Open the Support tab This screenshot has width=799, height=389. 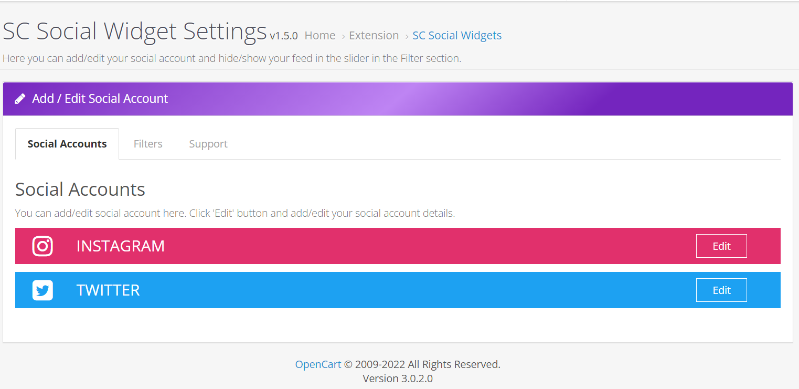pos(208,144)
